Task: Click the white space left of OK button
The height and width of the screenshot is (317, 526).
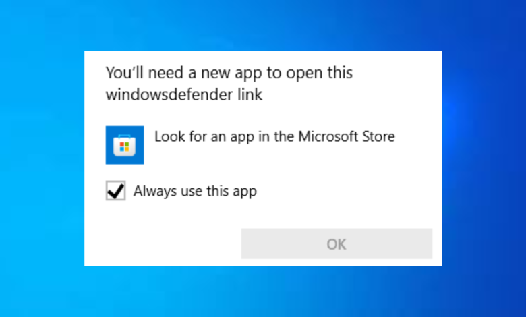Action: tap(163, 244)
